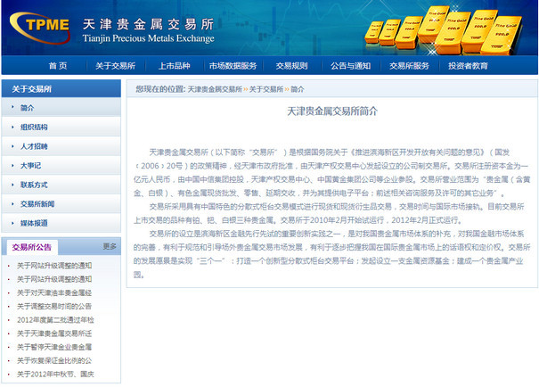Open 投资者教育 in the navigation bar
539x387 pixels.
[468, 66]
